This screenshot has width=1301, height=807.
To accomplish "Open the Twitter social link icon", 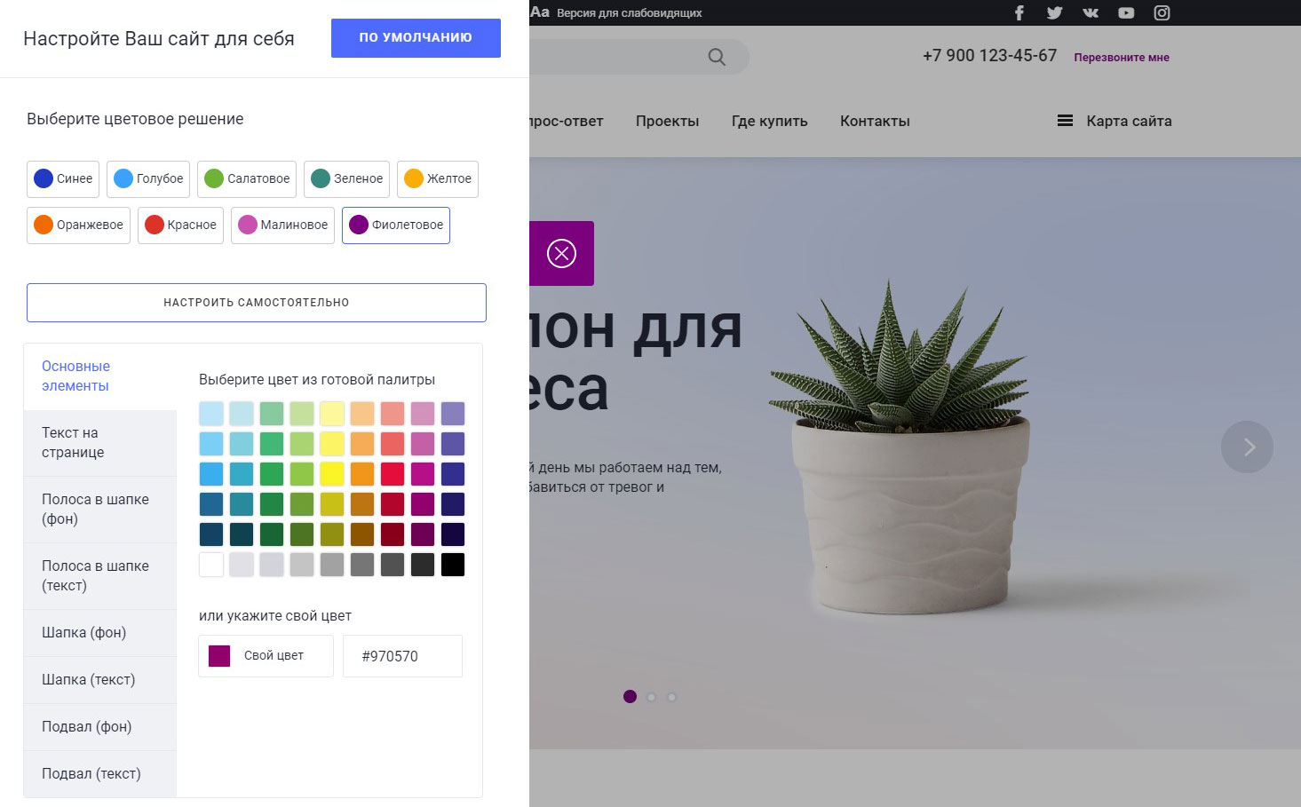I will pyautogui.click(x=1054, y=12).
